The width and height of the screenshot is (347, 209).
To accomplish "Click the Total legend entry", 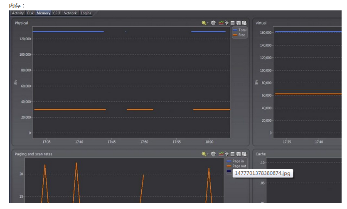I will coord(240,30).
